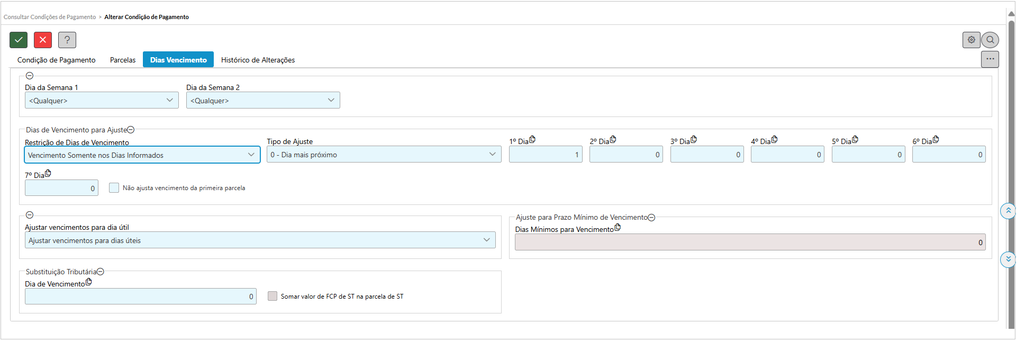
Task: Open the 'Dia da Semana 1' dropdown
Action: point(102,100)
